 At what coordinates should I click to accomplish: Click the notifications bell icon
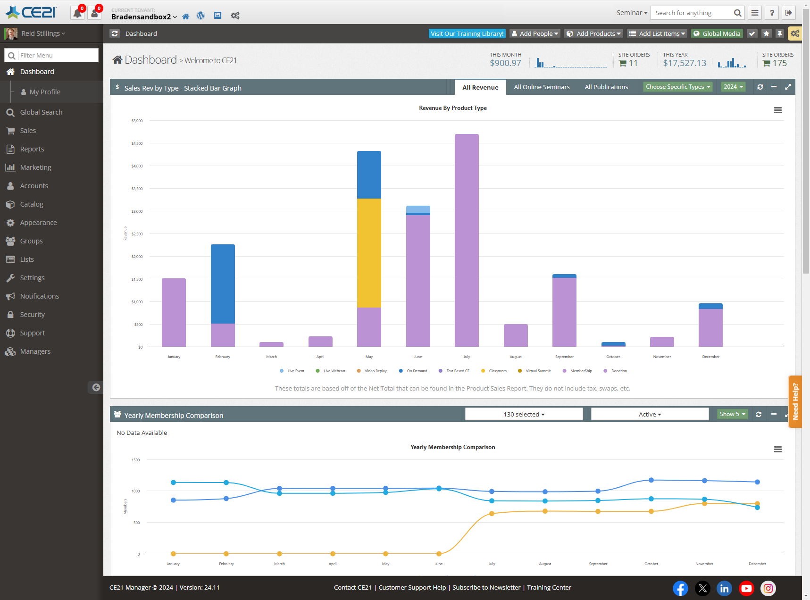[77, 13]
